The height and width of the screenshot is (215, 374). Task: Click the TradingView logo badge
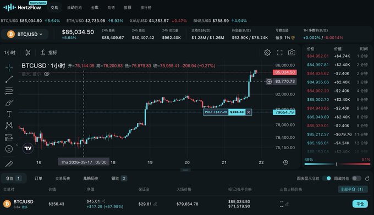coord(28,149)
